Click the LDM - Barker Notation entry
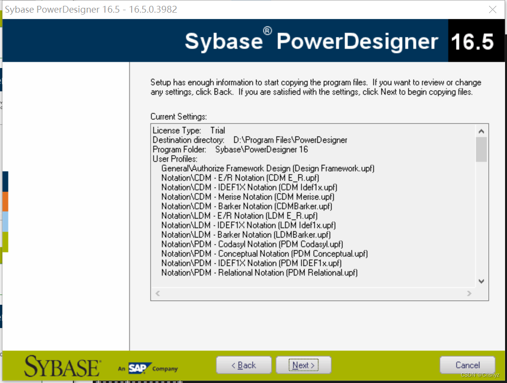Screen dimensions: 507x383 [246, 235]
